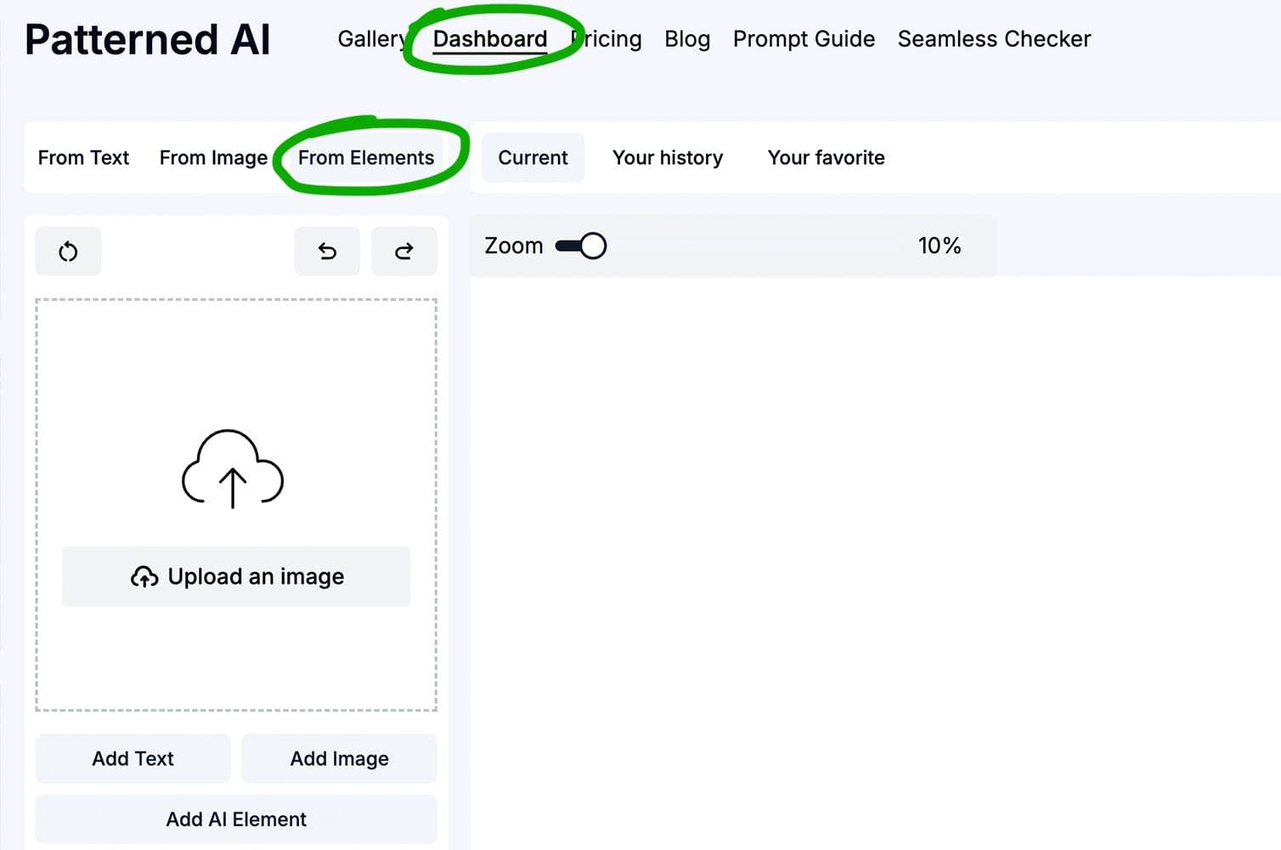Go to the Dashboard page
This screenshot has width=1281, height=850.
point(490,39)
